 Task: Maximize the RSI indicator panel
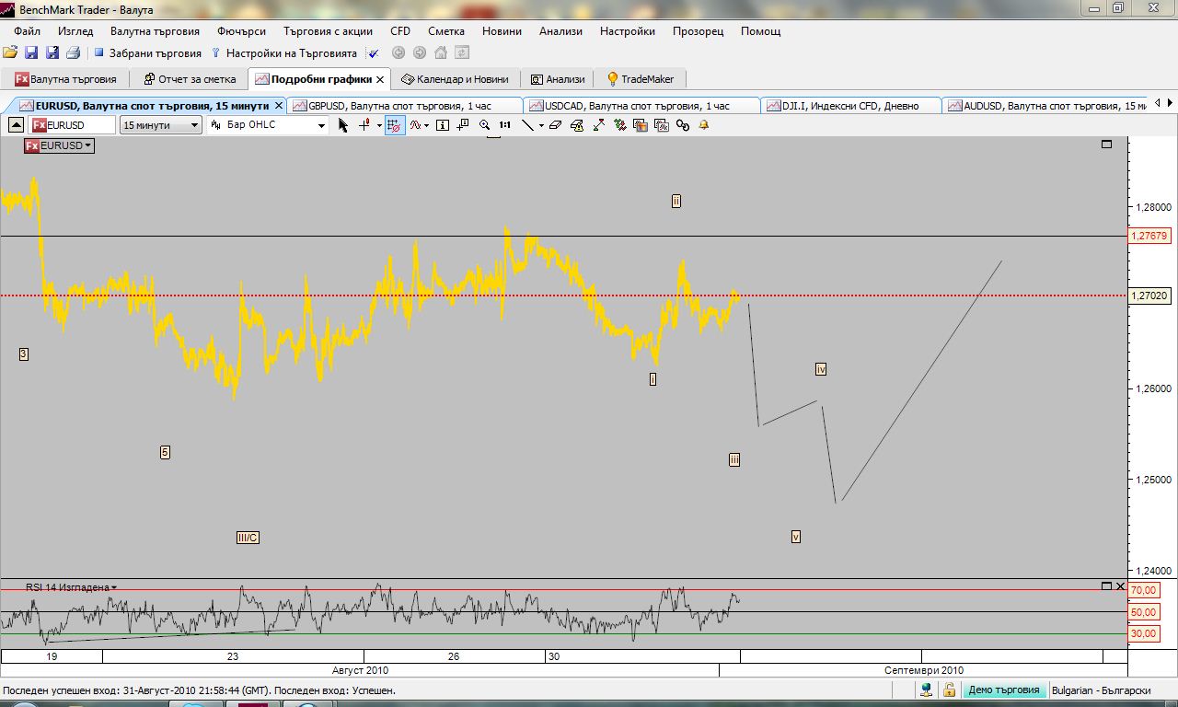[x=1107, y=586]
